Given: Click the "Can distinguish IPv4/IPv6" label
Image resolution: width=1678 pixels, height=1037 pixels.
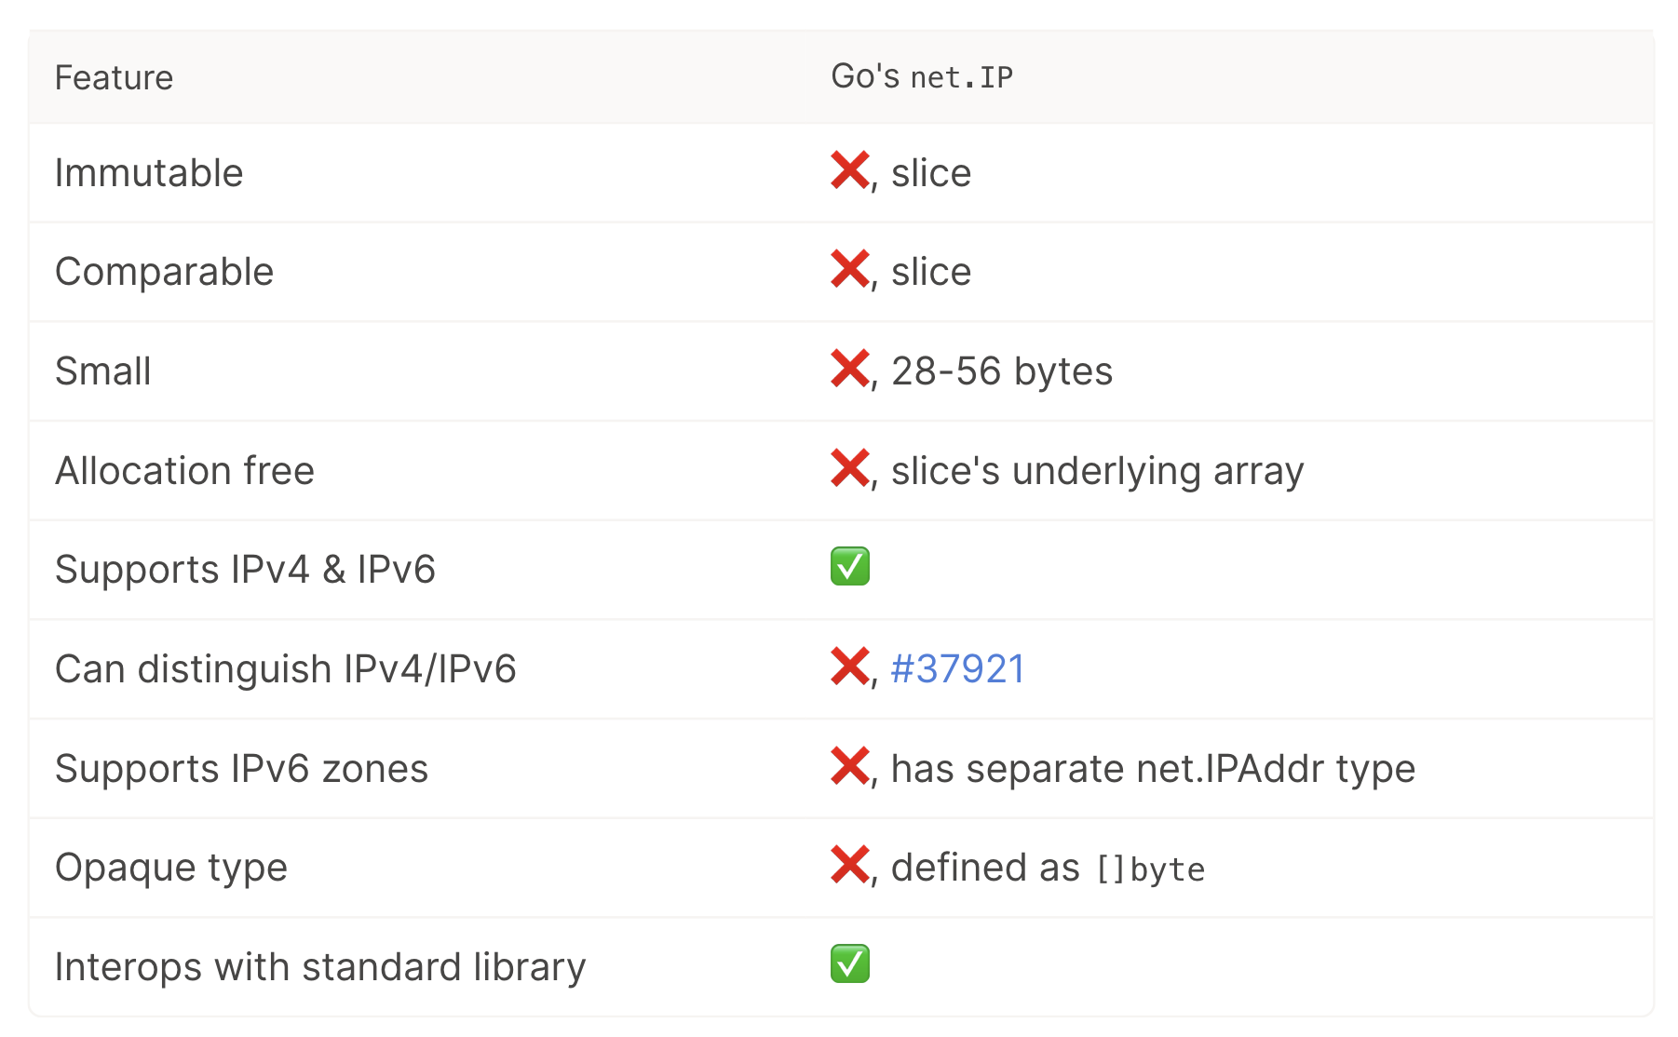Looking at the screenshot, I should tap(285, 669).
